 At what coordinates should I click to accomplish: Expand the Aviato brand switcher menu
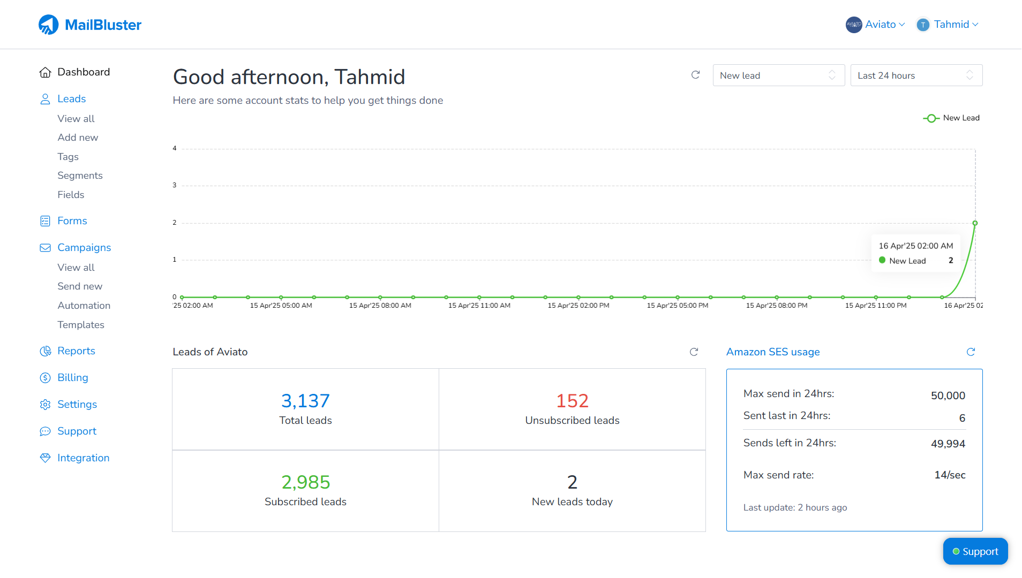(875, 24)
